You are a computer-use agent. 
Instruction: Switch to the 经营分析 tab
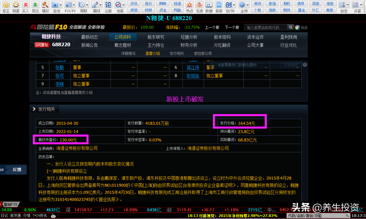coord(189,37)
